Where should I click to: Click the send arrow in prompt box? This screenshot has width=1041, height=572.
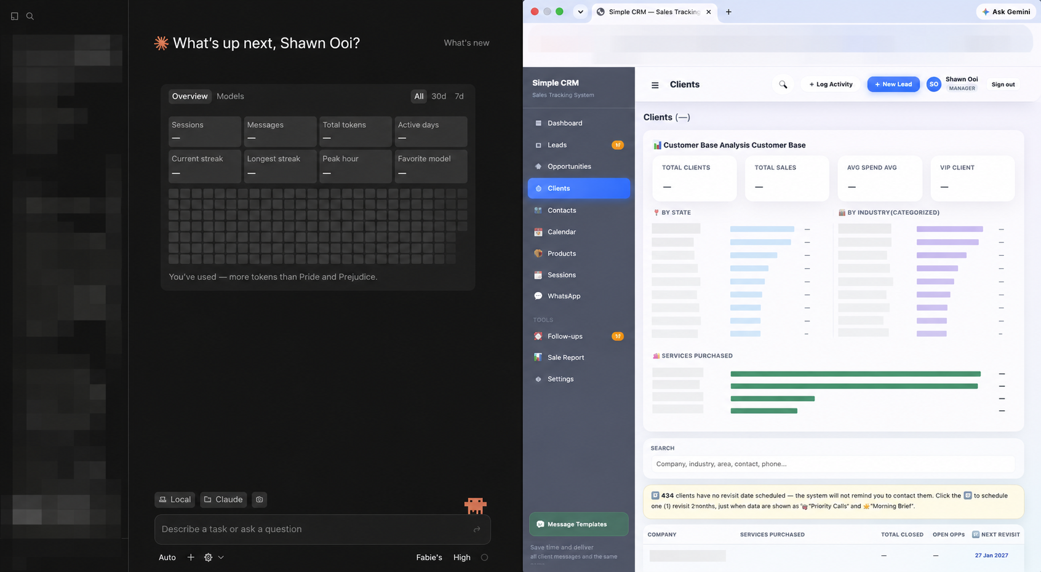477,529
